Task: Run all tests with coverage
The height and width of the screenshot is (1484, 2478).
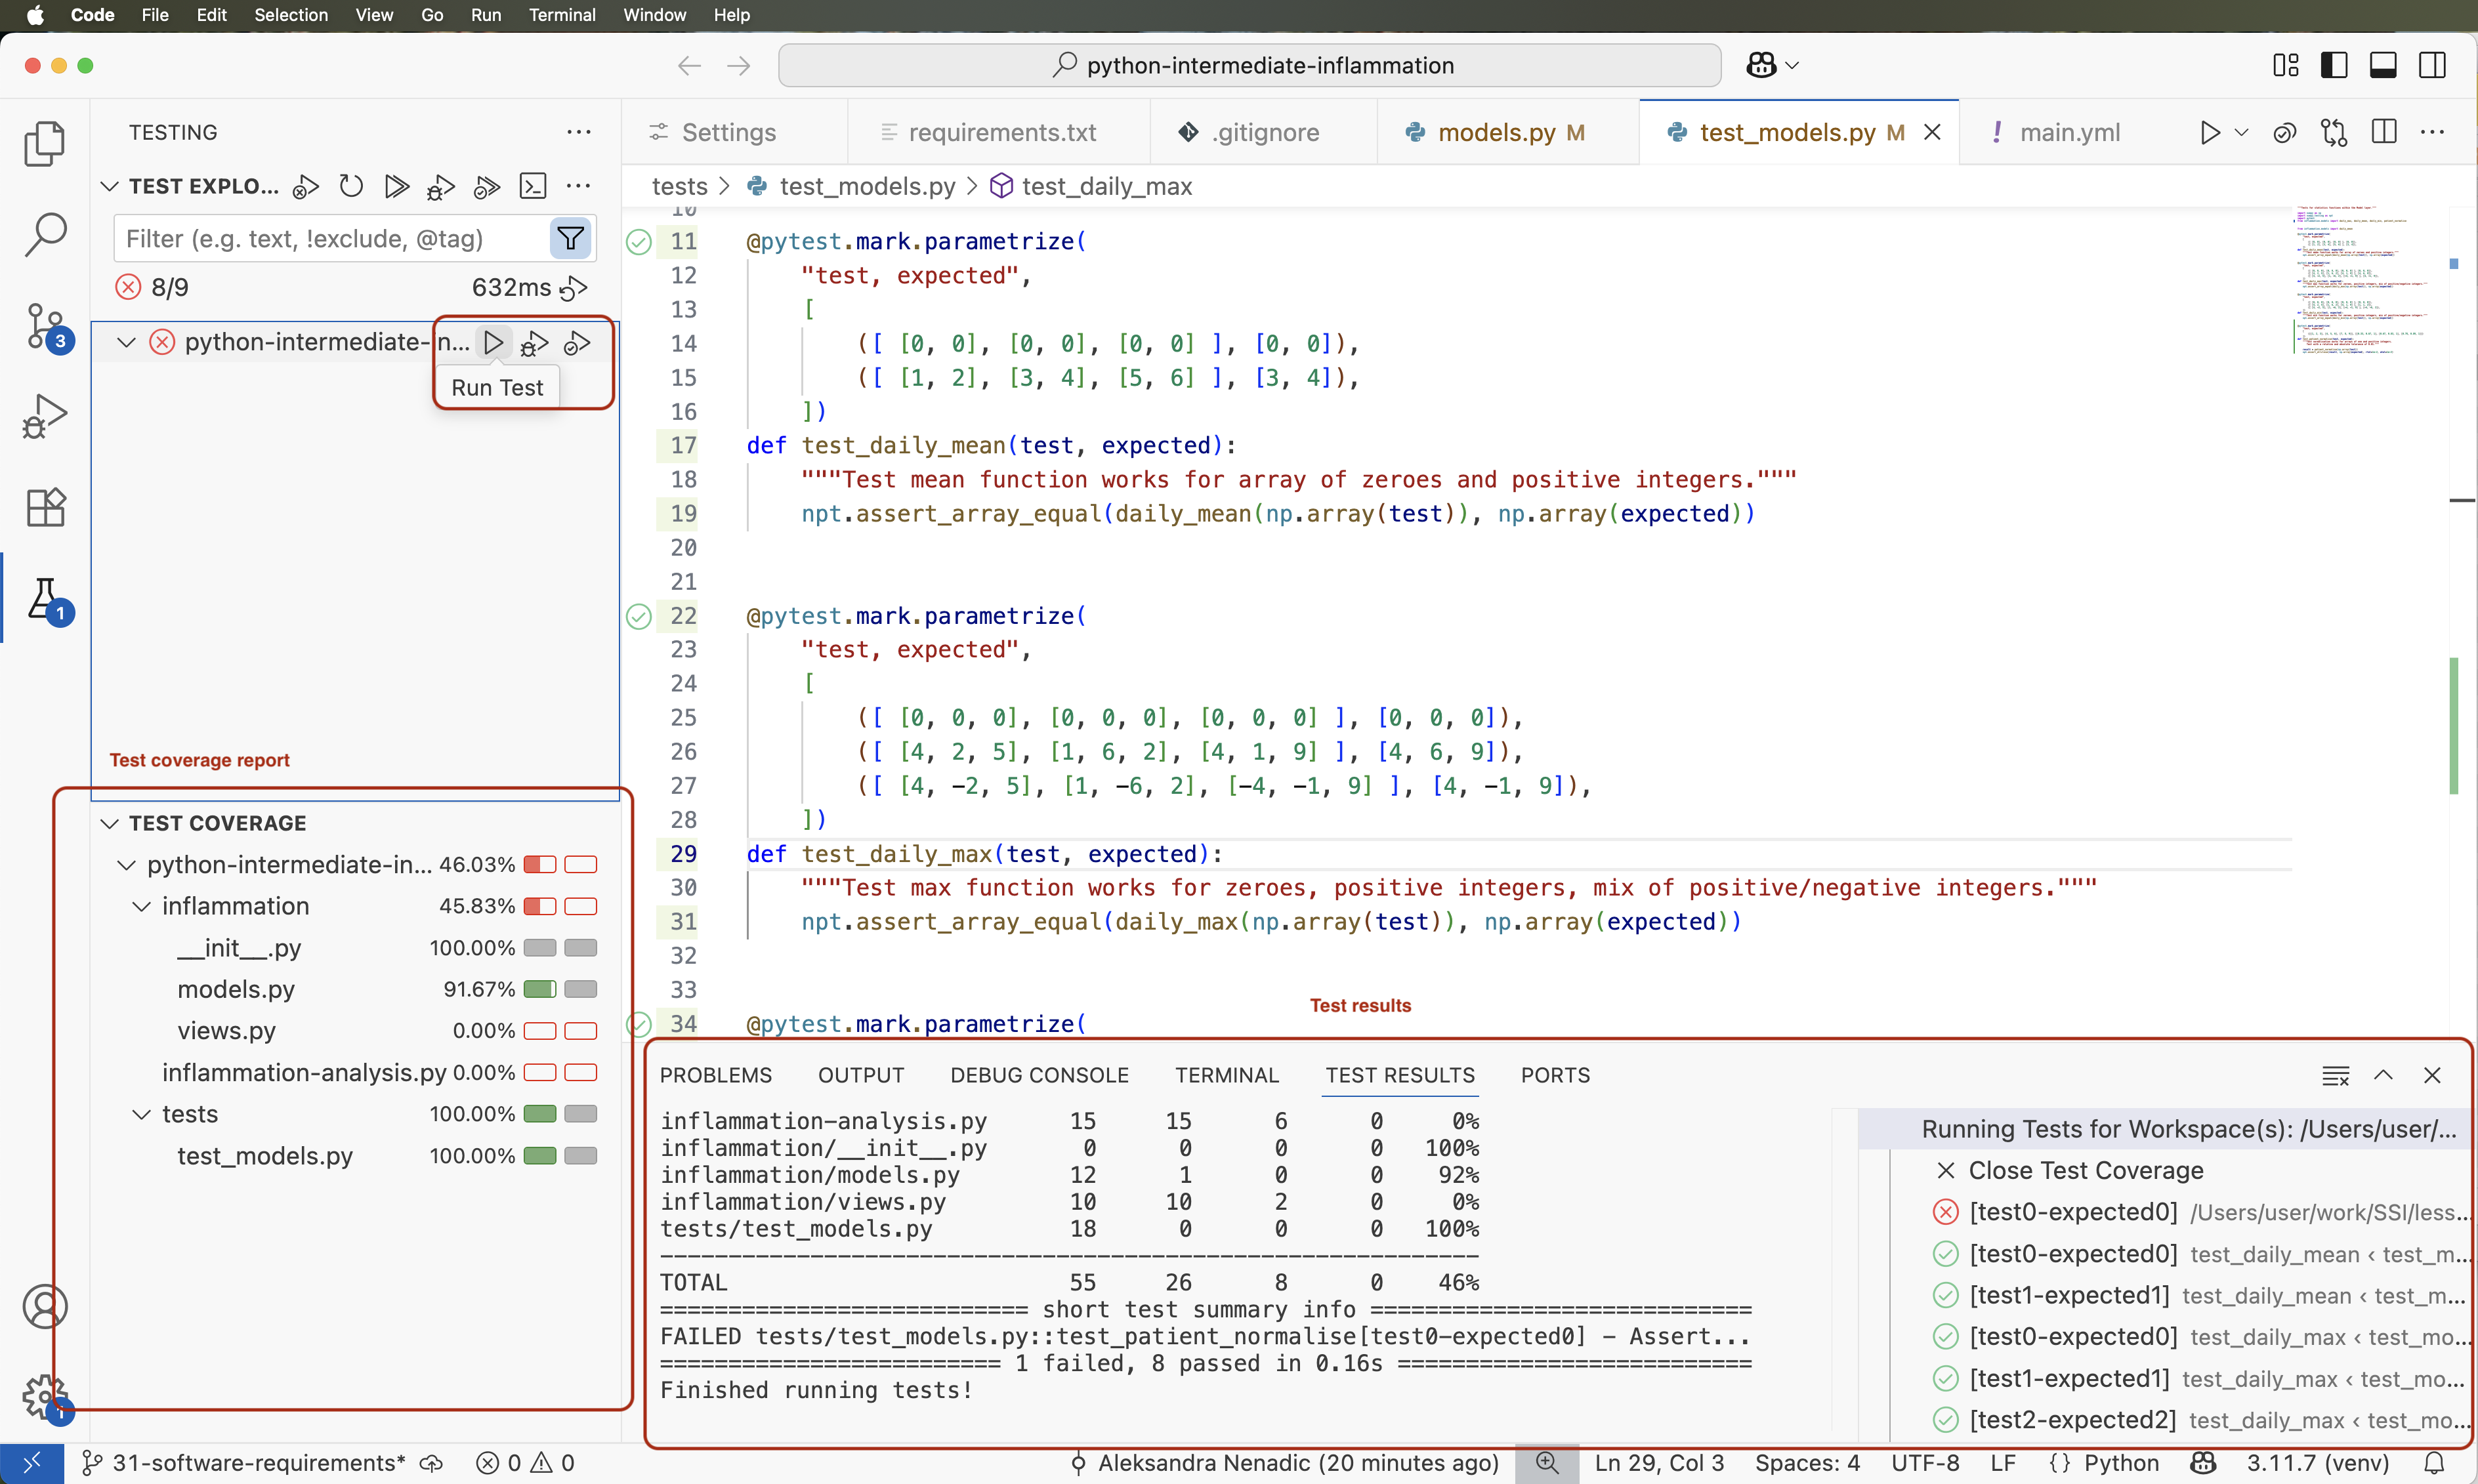Action: (x=486, y=187)
